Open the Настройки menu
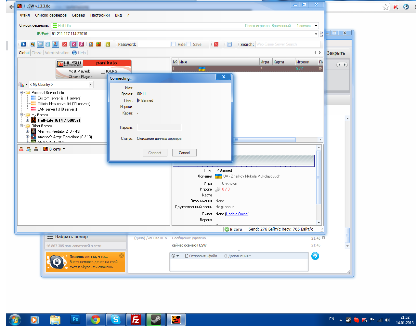 point(100,15)
